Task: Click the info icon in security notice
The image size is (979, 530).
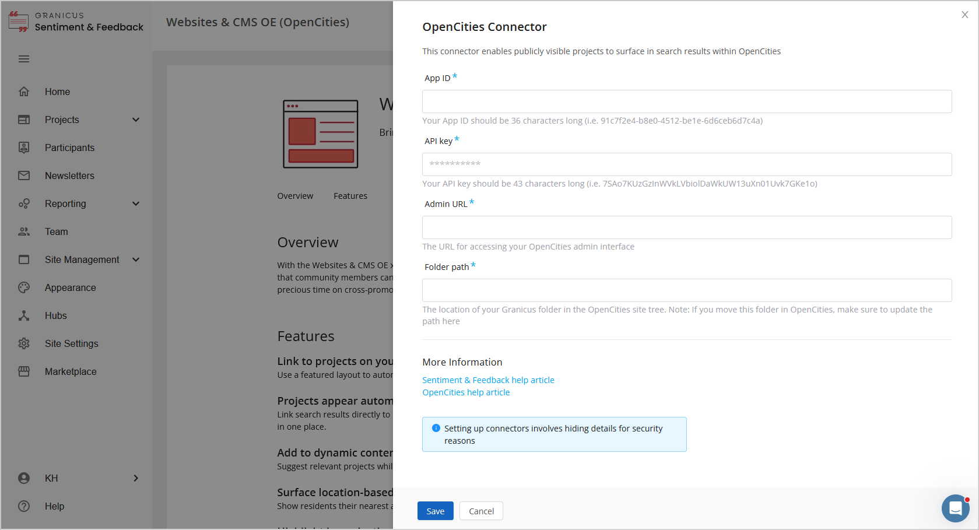Action: (436, 428)
